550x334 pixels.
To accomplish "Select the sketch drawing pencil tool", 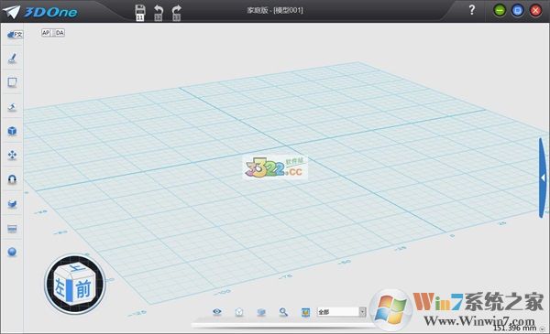I will [12, 59].
